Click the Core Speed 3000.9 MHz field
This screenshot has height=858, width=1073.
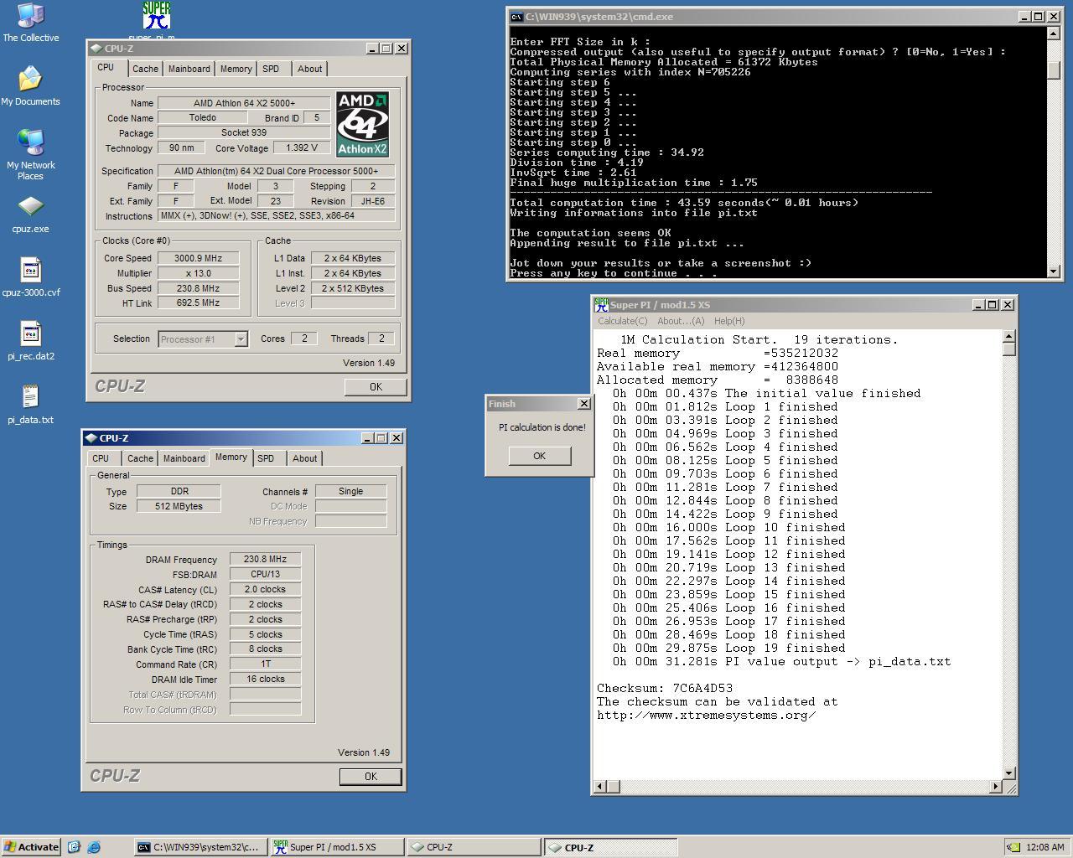tap(199, 258)
